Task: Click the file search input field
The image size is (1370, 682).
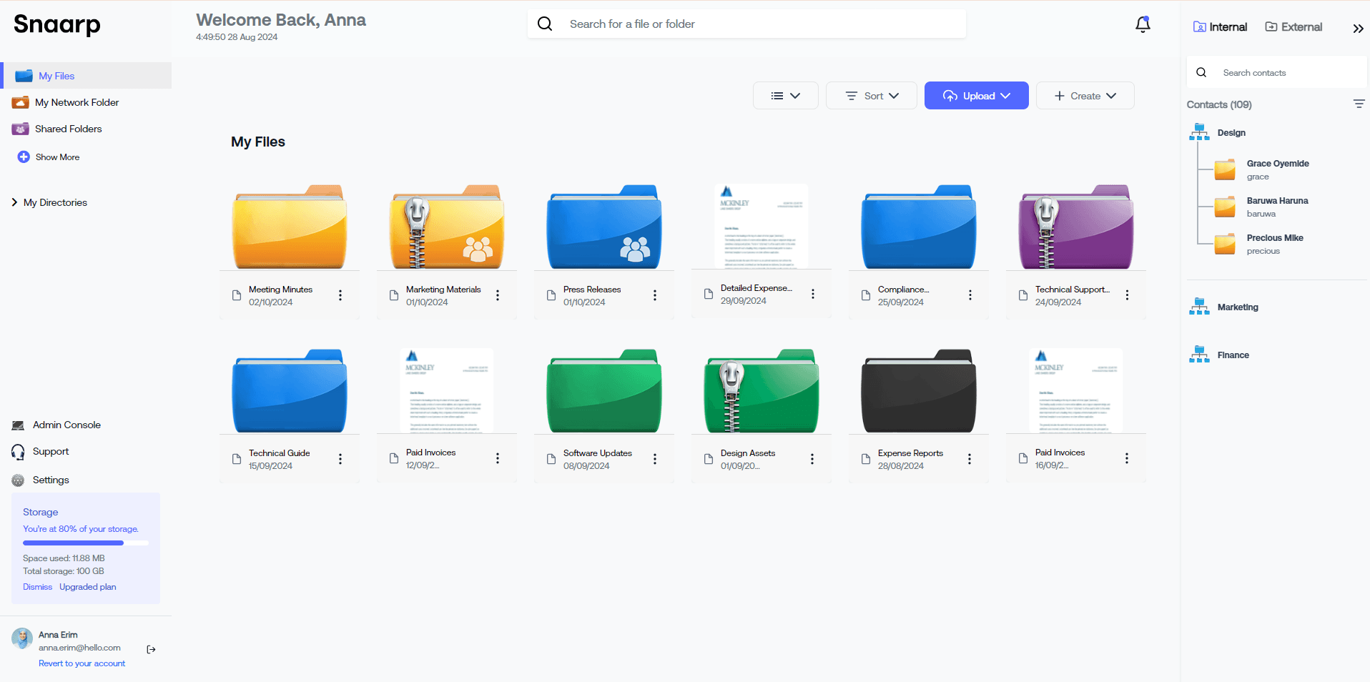Action: pyautogui.click(x=746, y=24)
